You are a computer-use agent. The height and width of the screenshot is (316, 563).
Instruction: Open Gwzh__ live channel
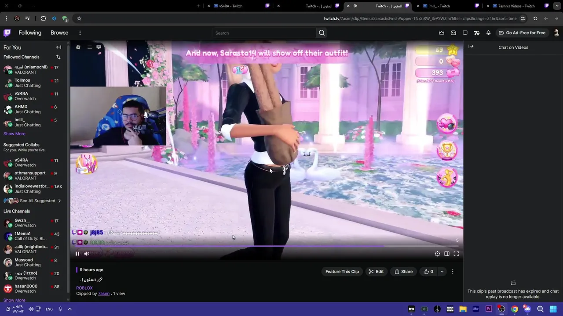click(x=33, y=223)
